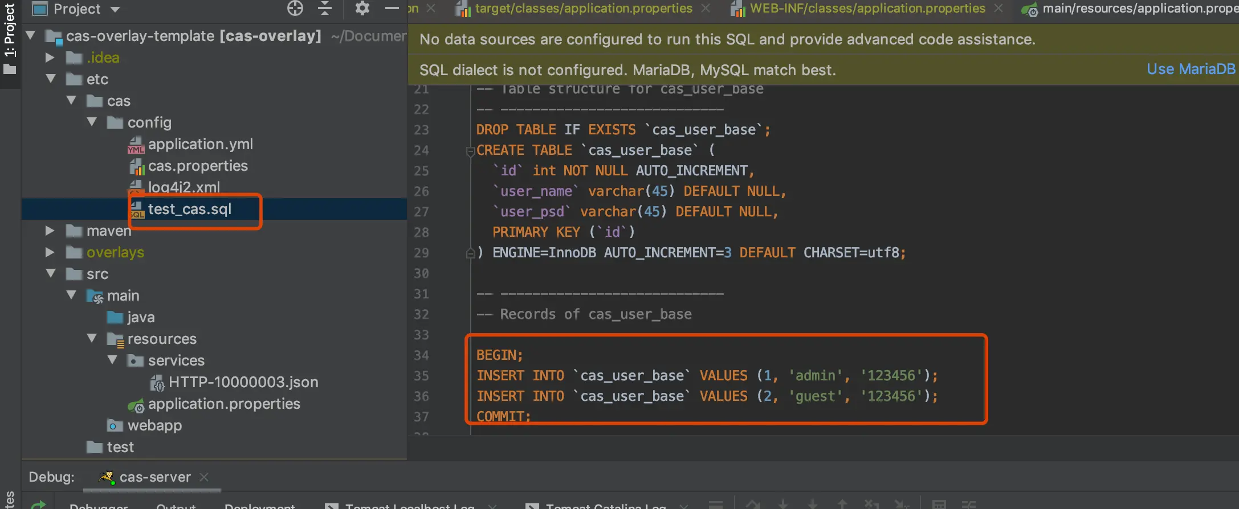Click the HTTP-10000003.json file icon
This screenshot has height=509, width=1239.
pyautogui.click(x=157, y=383)
